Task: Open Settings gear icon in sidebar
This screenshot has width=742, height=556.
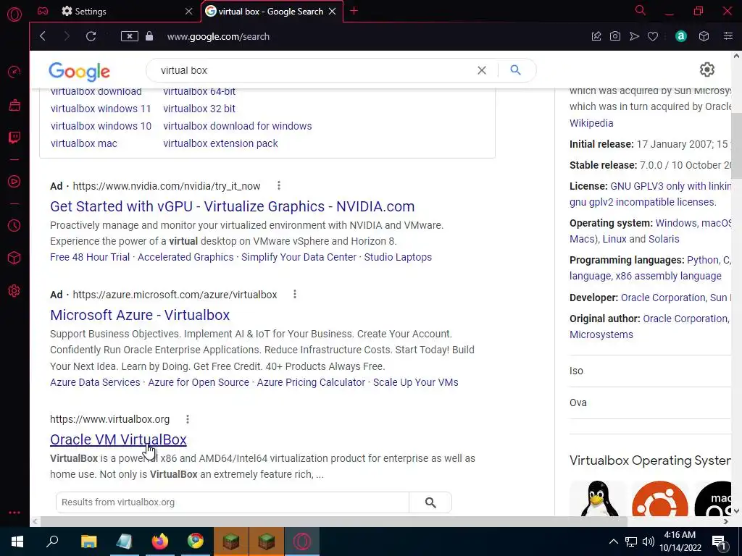Action: click(14, 291)
